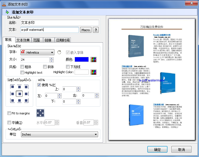Toggle the Highlight text checkbox

coord(22,73)
